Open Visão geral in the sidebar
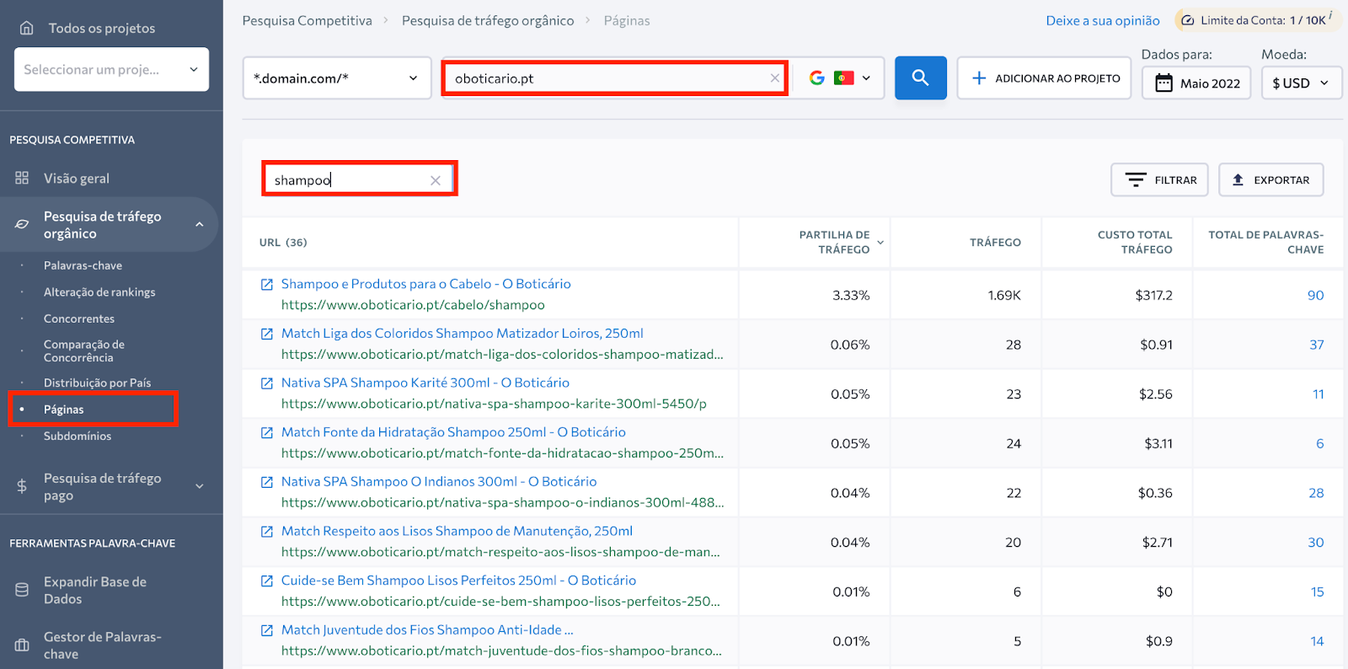The image size is (1348, 669). [77, 179]
